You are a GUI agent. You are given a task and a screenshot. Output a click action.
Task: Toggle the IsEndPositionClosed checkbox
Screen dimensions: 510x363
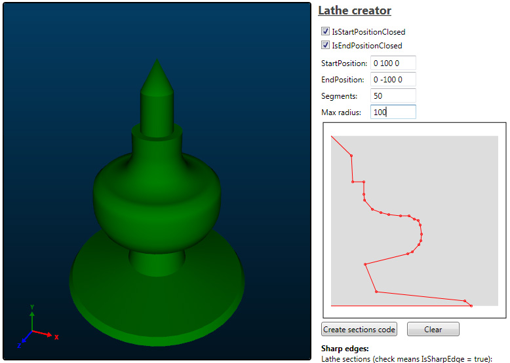[325, 44]
